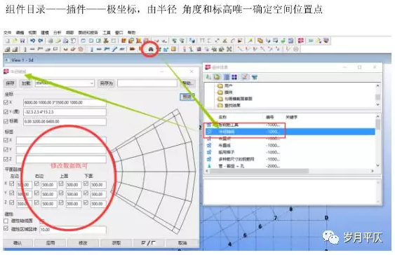Click the 修改 button
395x255 pixels.
click(83, 243)
